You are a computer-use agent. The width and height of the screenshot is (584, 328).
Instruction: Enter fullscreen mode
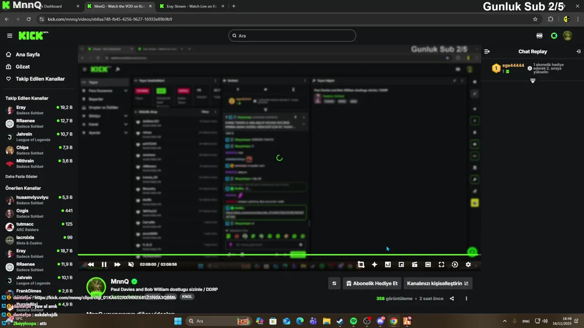click(441, 264)
